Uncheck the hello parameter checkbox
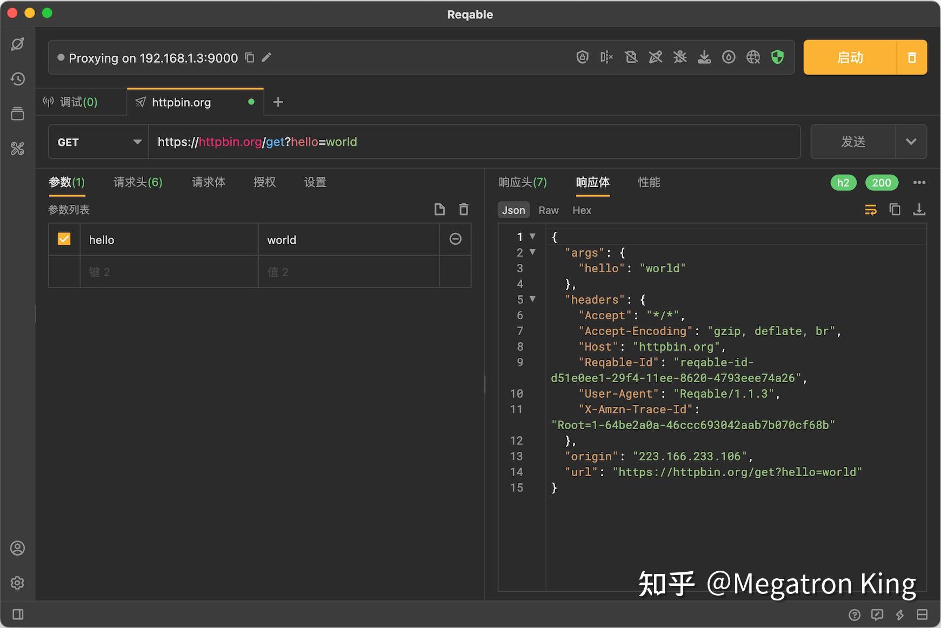This screenshot has width=941, height=628. (x=64, y=239)
